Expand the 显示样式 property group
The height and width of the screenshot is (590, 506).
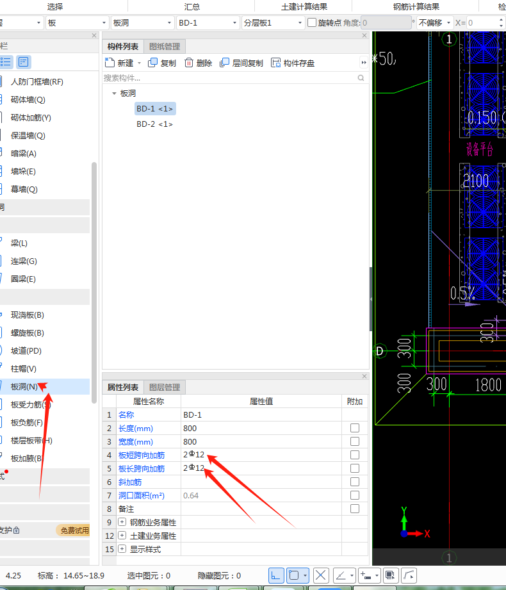pos(122,549)
